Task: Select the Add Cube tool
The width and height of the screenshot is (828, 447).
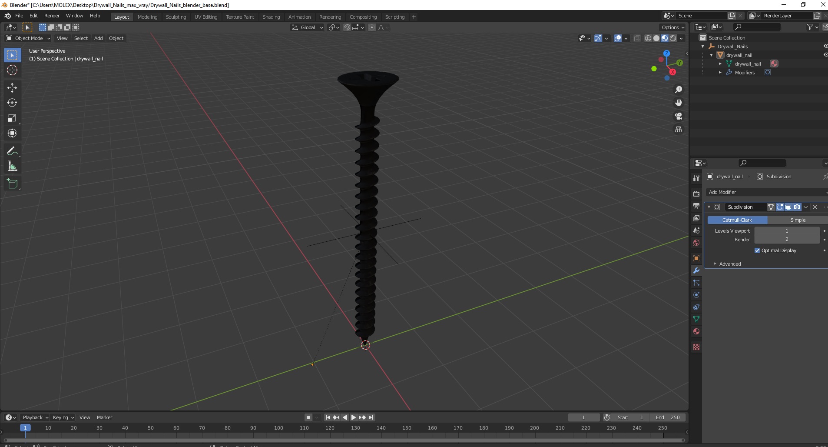Action: pyautogui.click(x=12, y=183)
